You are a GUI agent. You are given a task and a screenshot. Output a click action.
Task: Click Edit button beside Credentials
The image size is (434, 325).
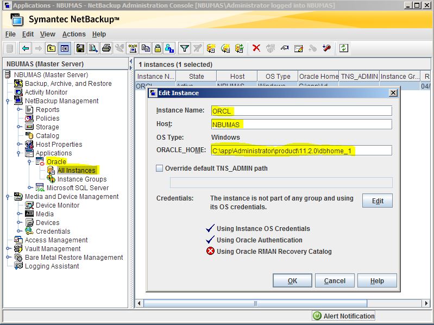tap(378, 201)
